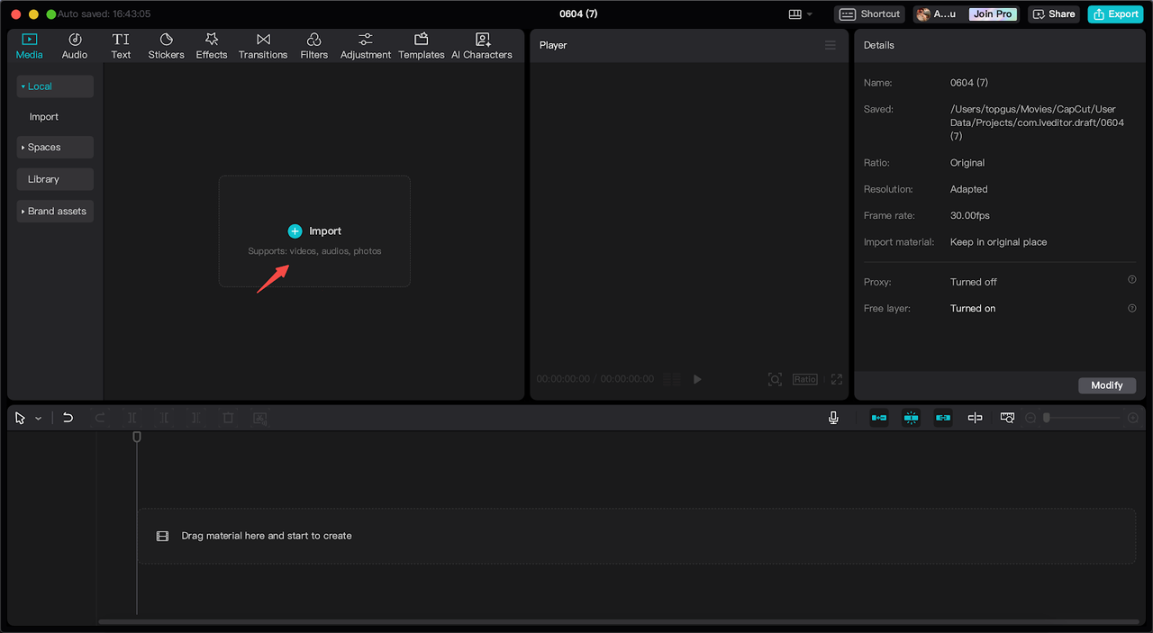Choose the Select cursor tool
This screenshot has height=633, width=1153.
click(21, 418)
